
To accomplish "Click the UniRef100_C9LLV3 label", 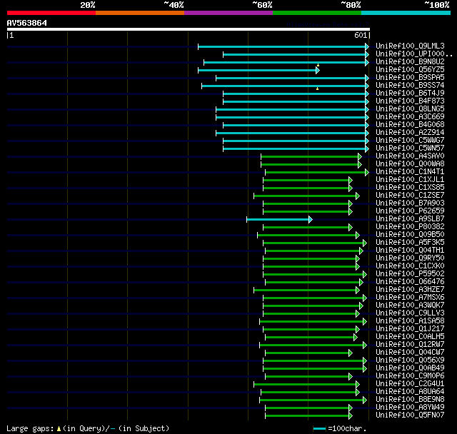I will (x=410, y=313).
